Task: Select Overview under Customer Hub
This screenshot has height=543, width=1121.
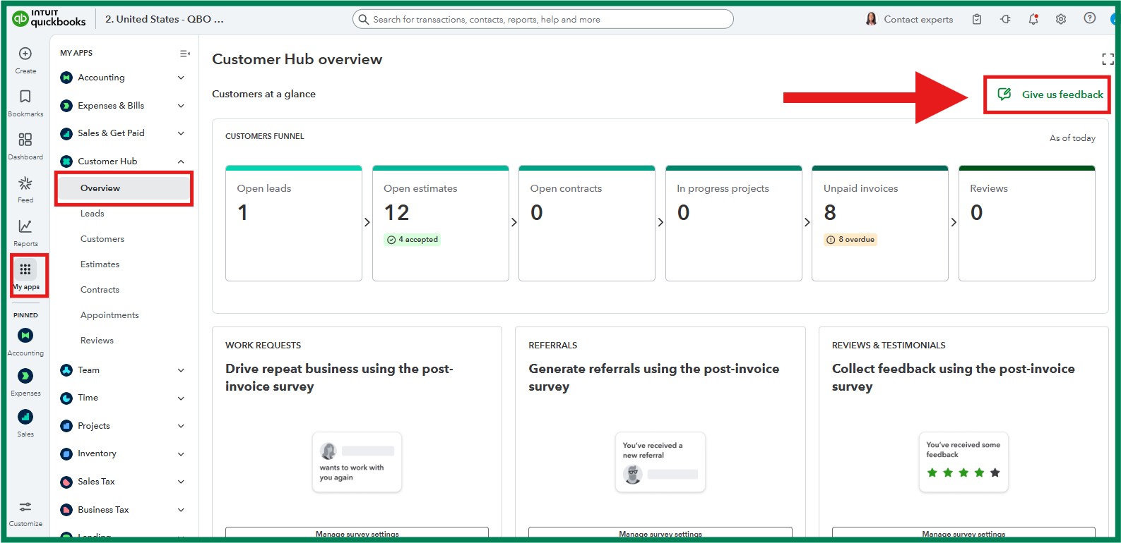Action: point(124,188)
